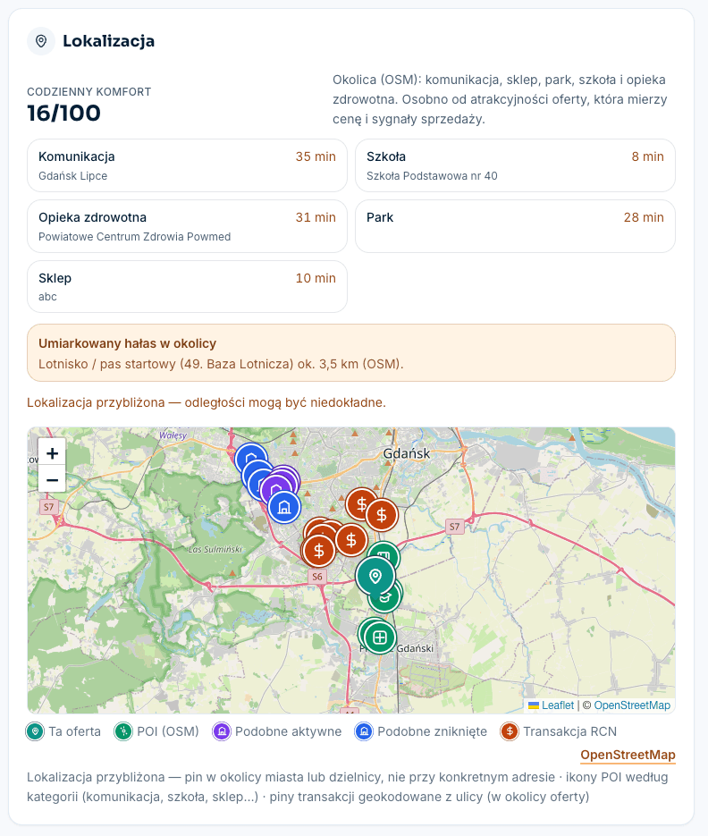Click the Podobne zniknięte legend icon
Viewport: 708px width, 836px height.
(x=364, y=731)
